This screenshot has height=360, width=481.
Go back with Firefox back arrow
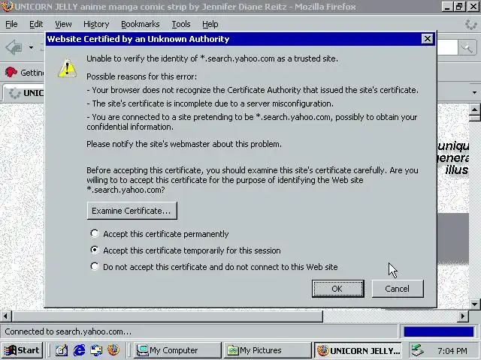pos(14,47)
